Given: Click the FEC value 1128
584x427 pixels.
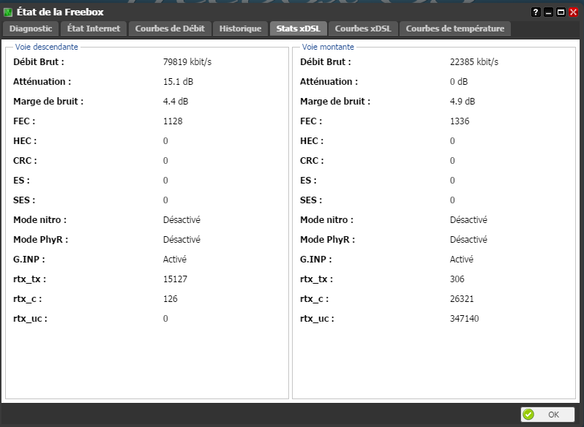Looking at the screenshot, I should [173, 121].
